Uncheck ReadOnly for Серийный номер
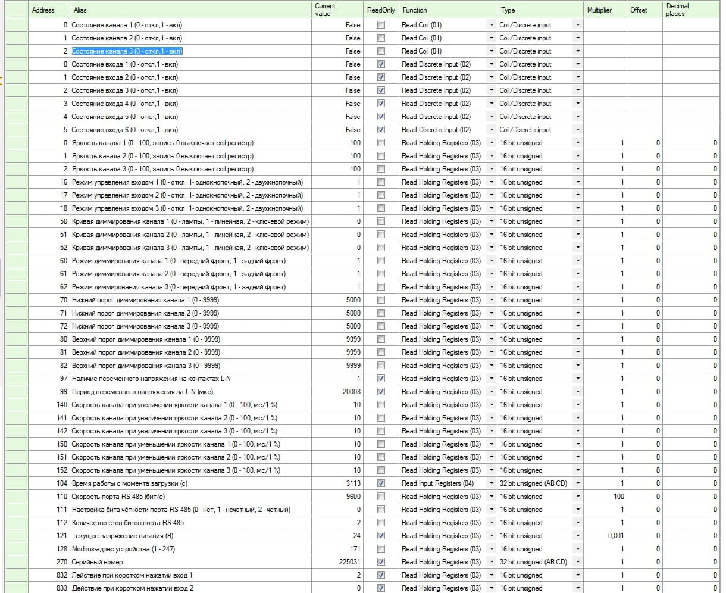The image size is (726, 593). (381, 562)
